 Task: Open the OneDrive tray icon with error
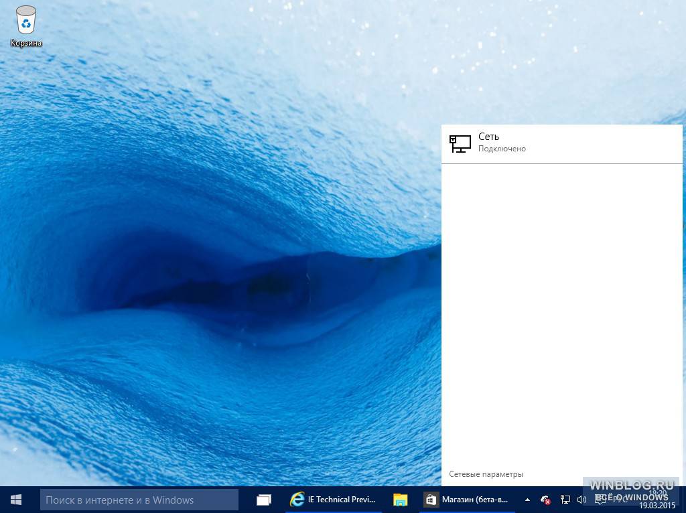pyautogui.click(x=545, y=500)
